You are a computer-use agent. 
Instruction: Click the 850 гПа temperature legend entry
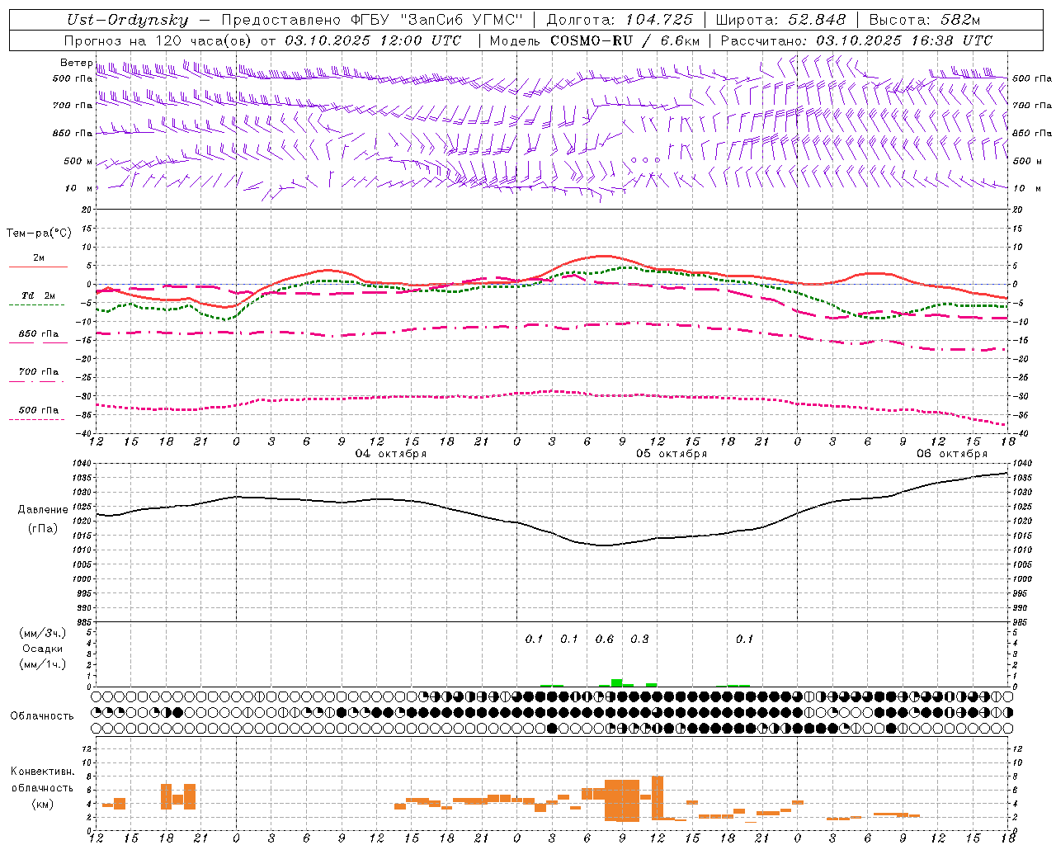click(x=38, y=334)
